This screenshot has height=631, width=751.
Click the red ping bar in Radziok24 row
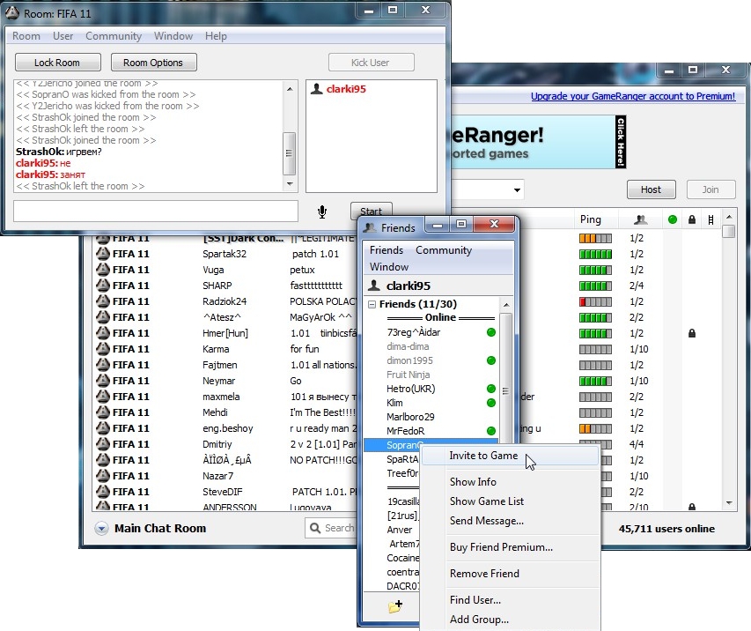coord(595,301)
